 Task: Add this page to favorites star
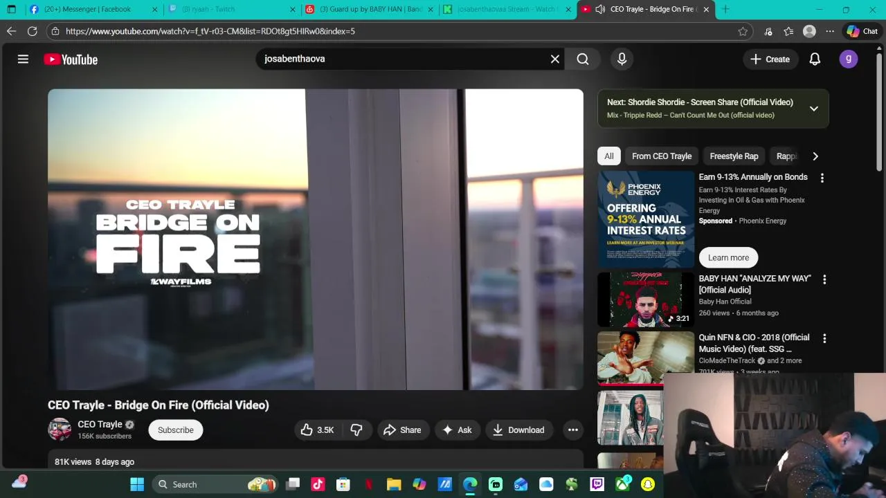point(743,31)
